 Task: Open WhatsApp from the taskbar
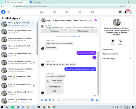(x=13, y=107)
